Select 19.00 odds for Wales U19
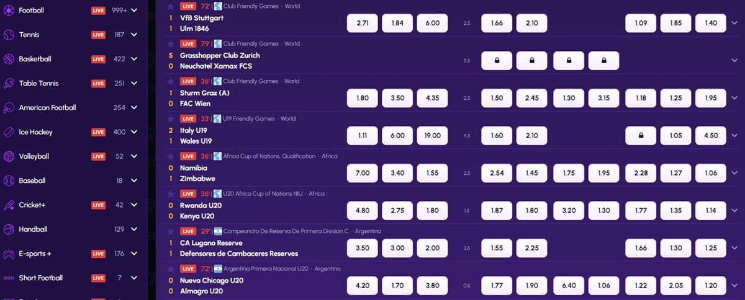This screenshot has height=300, width=745. [x=432, y=135]
